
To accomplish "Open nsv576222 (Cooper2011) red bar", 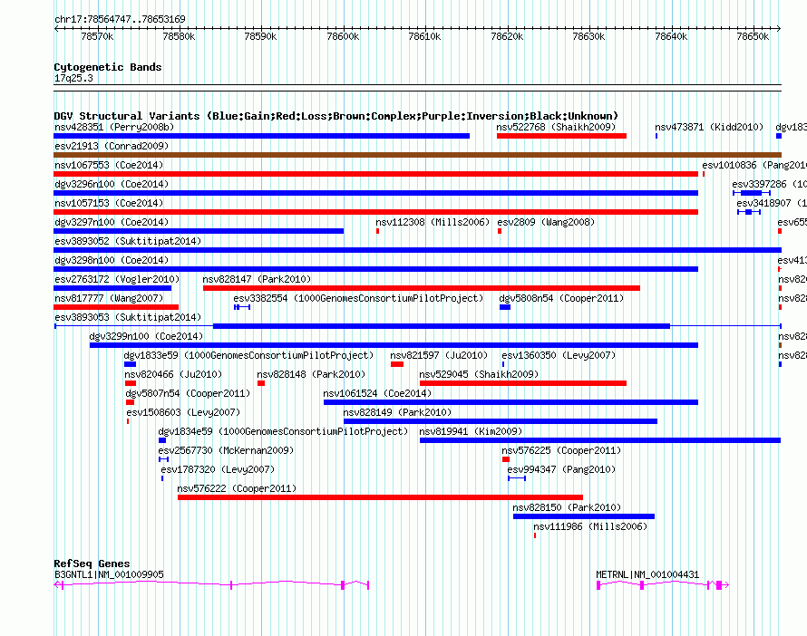I will (x=380, y=497).
